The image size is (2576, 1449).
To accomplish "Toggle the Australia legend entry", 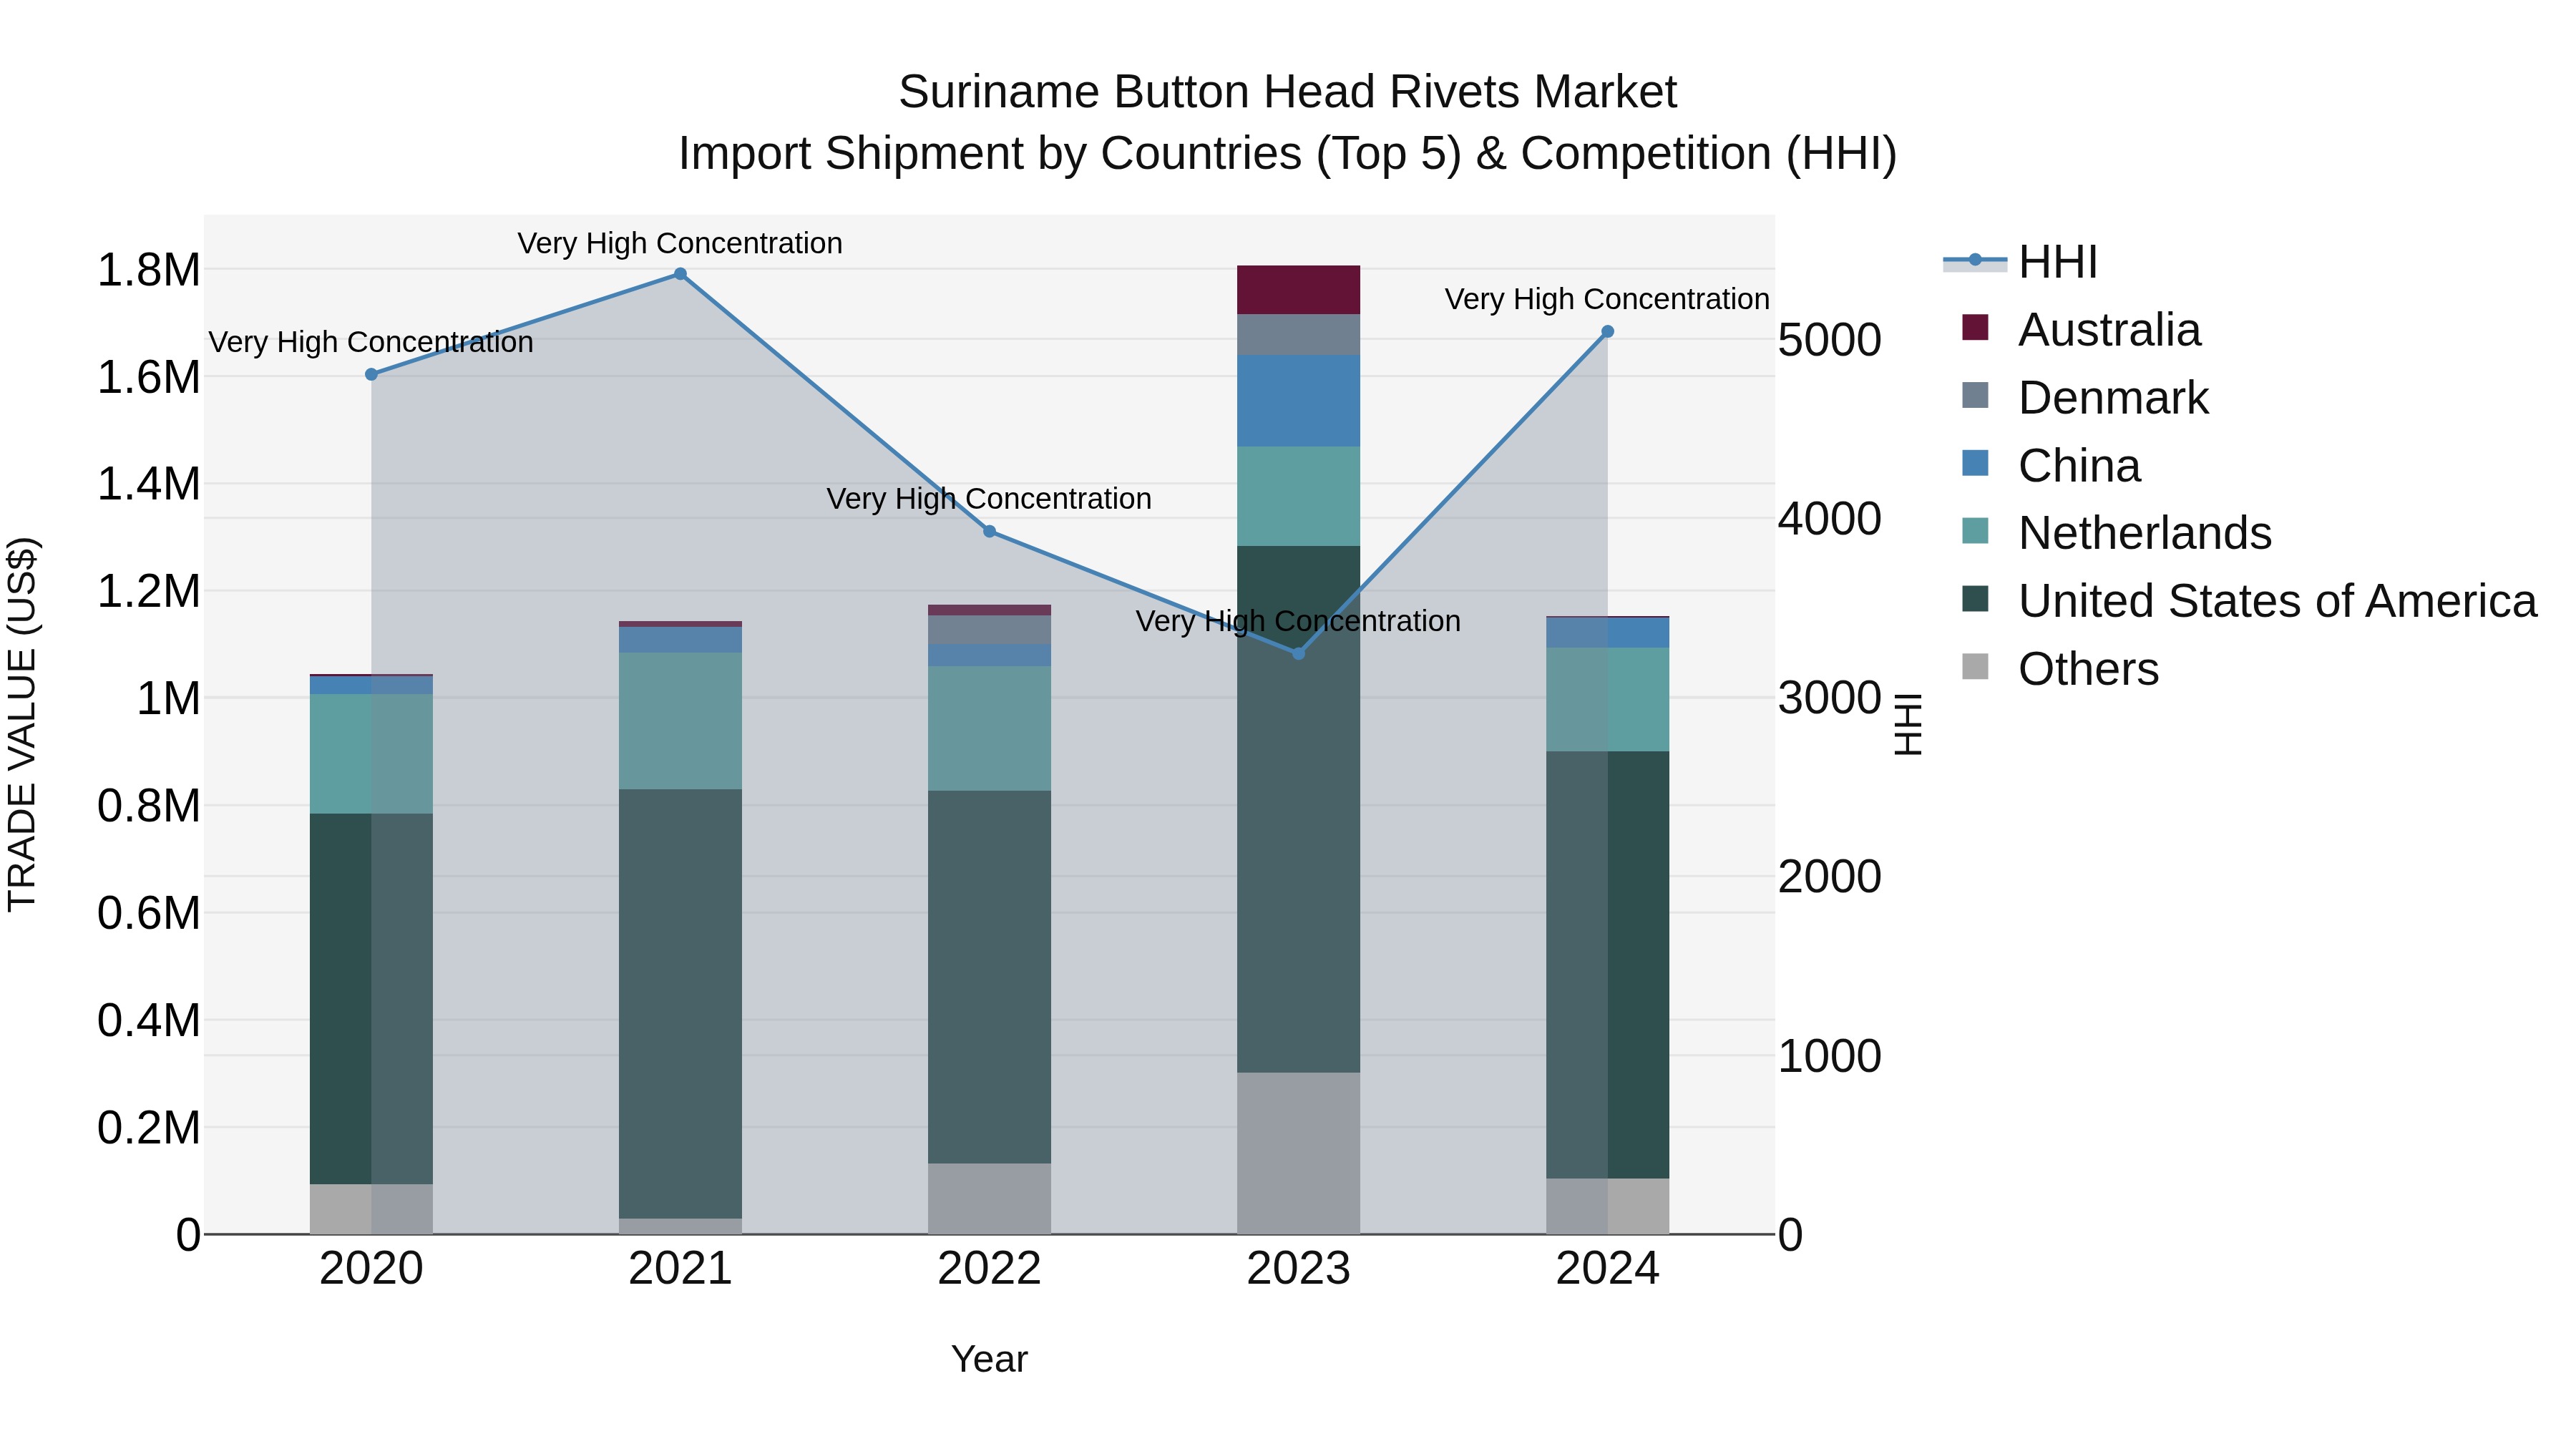I will pyautogui.click(x=2081, y=330).
